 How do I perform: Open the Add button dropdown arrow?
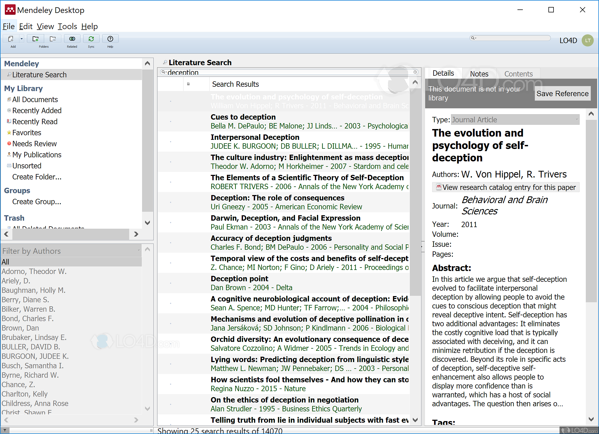pos(22,39)
